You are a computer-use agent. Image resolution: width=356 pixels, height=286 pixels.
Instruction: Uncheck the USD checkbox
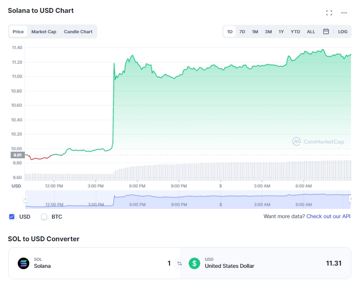12,216
